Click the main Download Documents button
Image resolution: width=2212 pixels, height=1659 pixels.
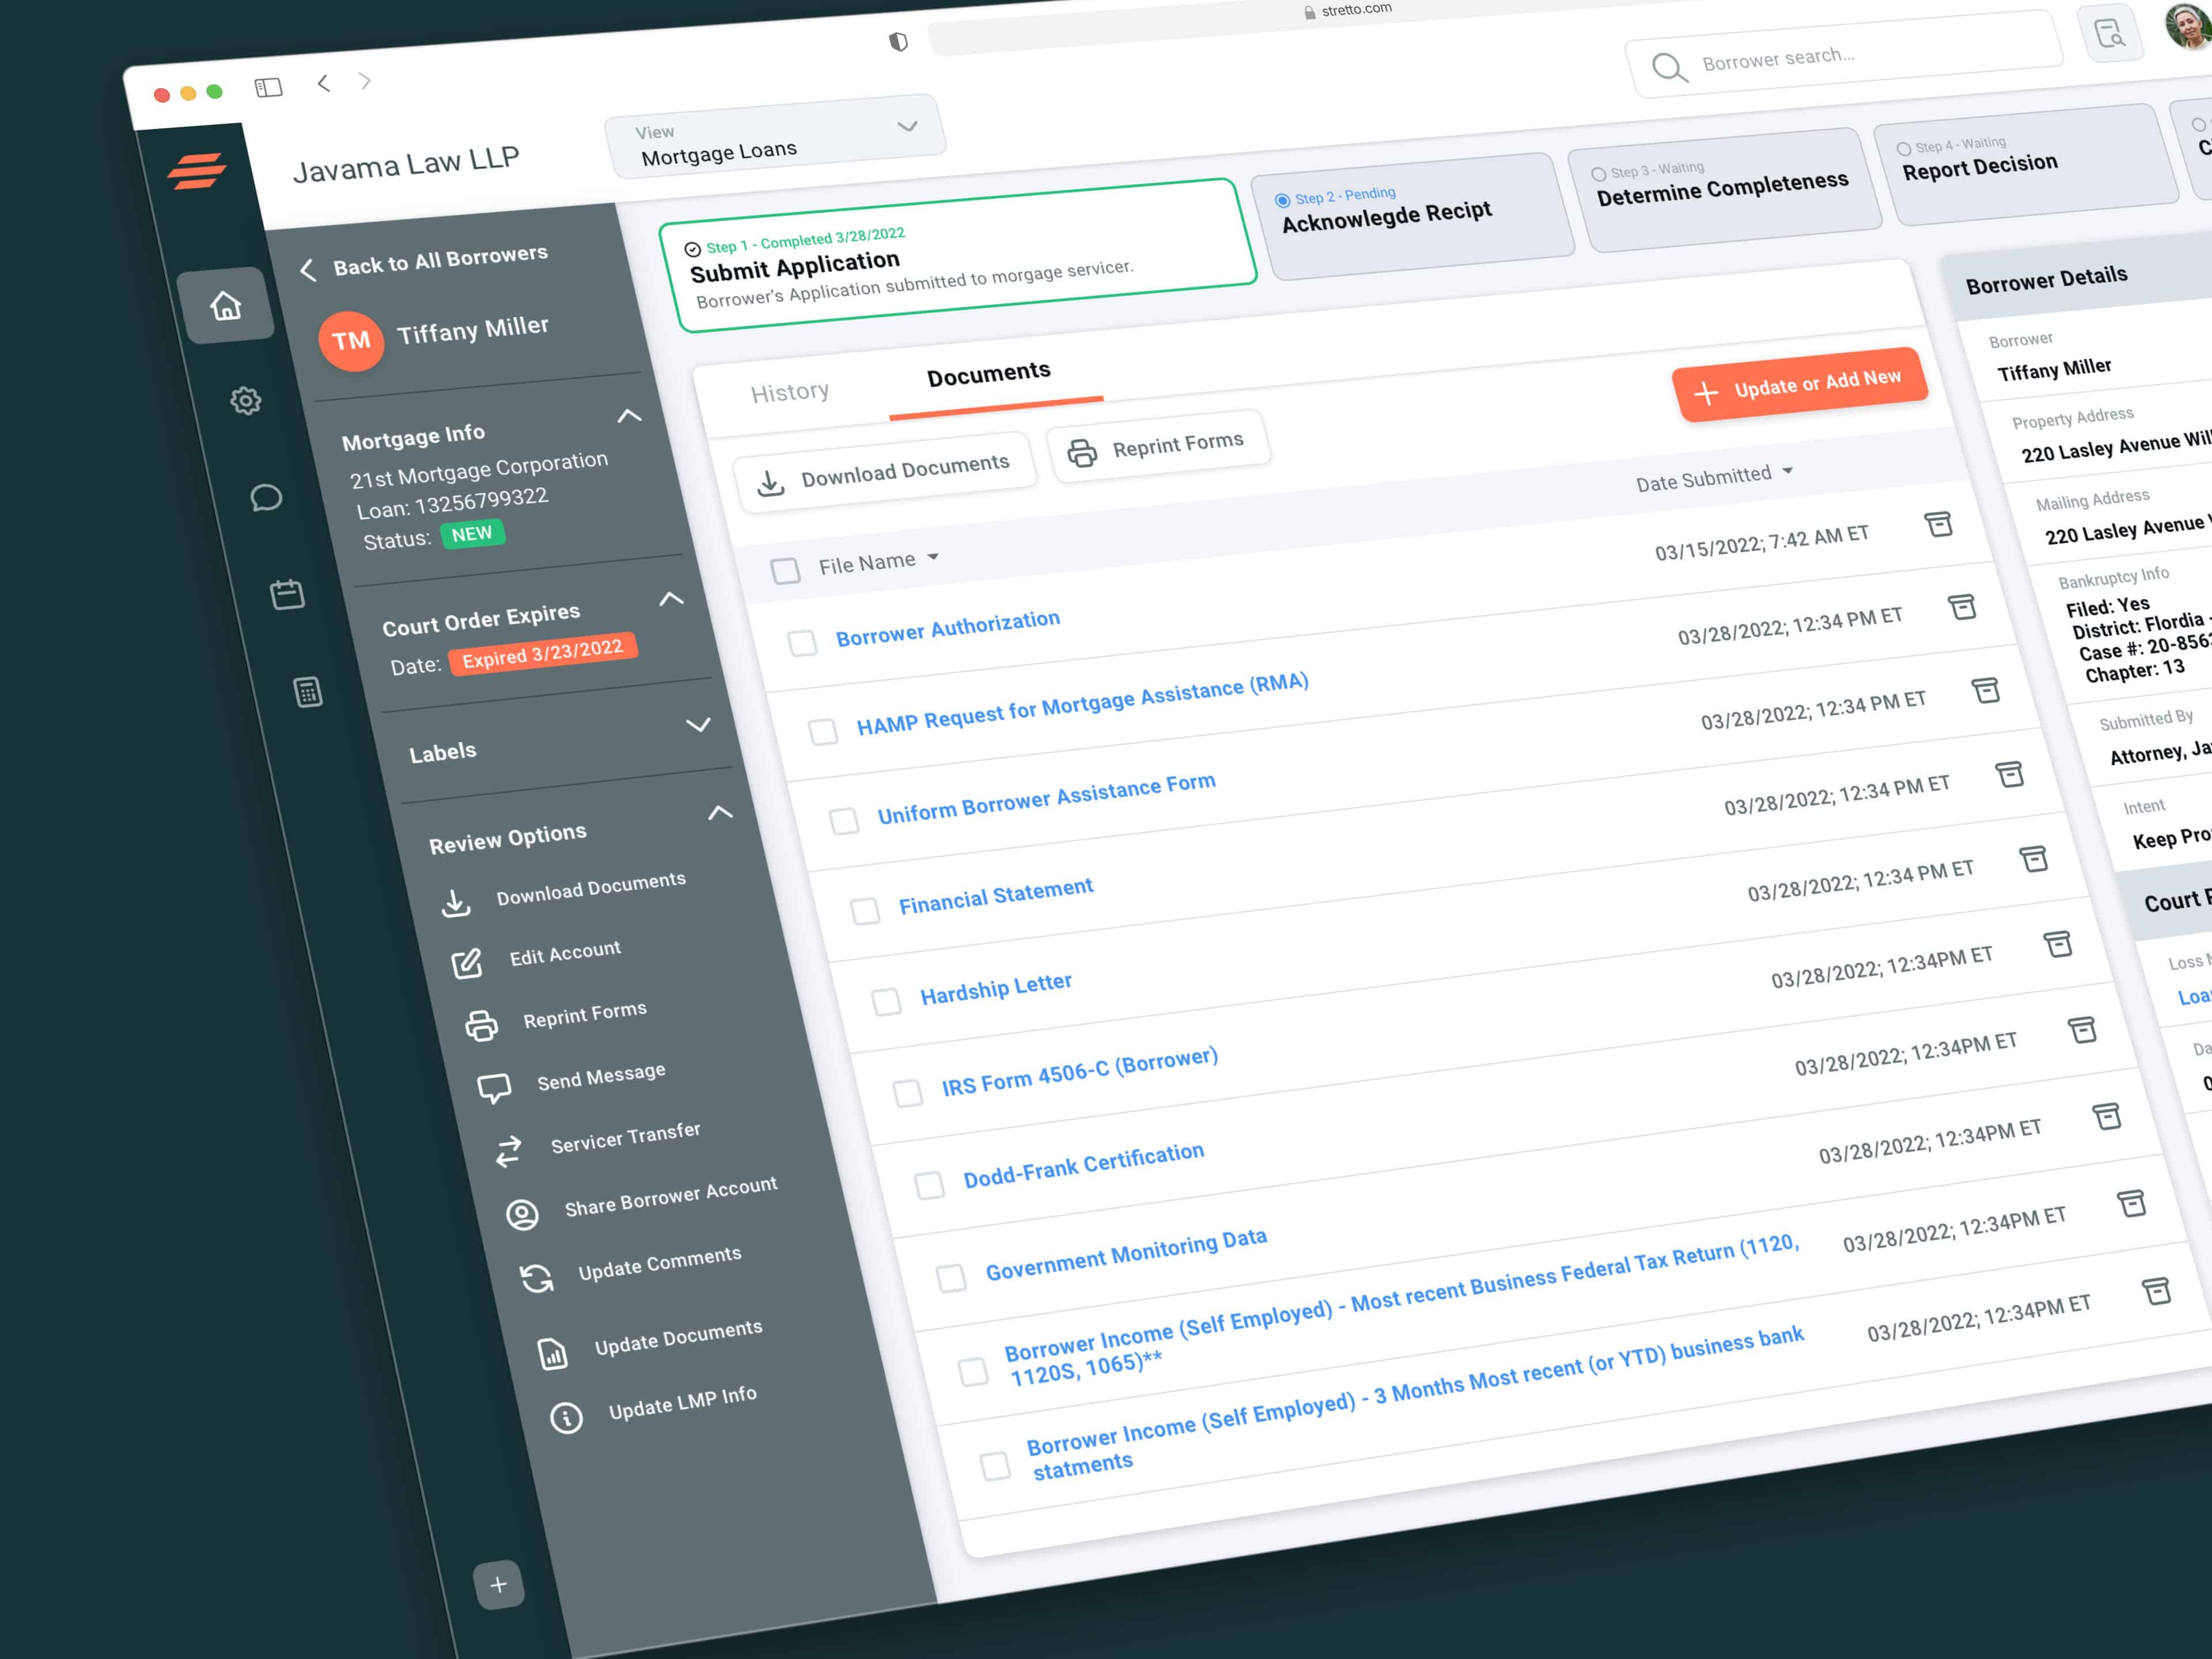click(x=885, y=473)
